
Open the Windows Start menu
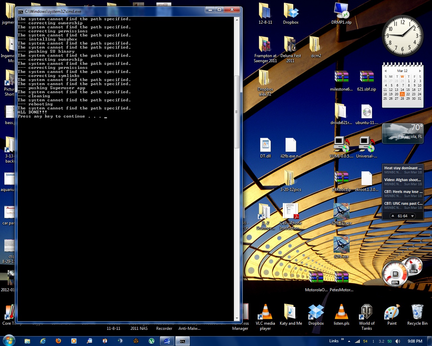(x=9, y=341)
